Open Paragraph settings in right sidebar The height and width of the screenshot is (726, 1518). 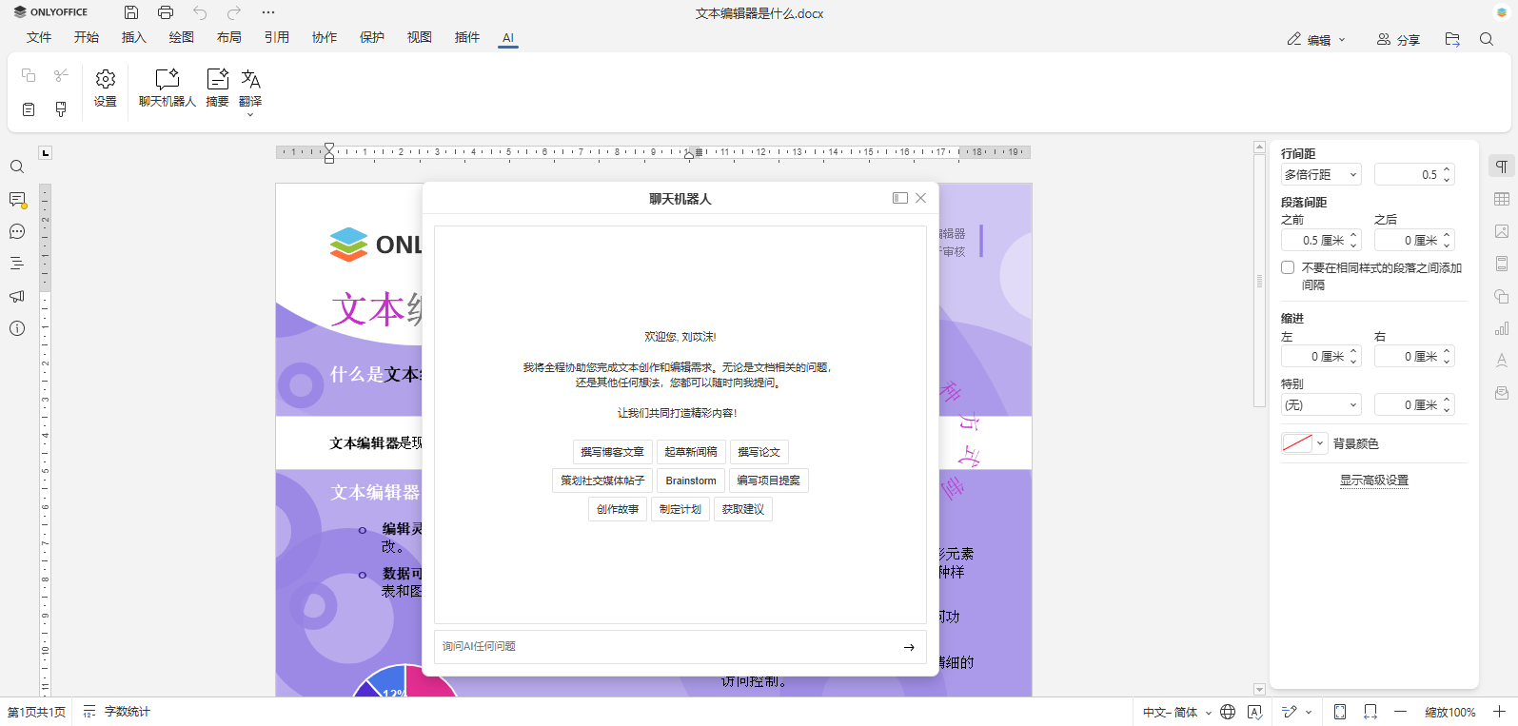pyautogui.click(x=1502, y=167)
